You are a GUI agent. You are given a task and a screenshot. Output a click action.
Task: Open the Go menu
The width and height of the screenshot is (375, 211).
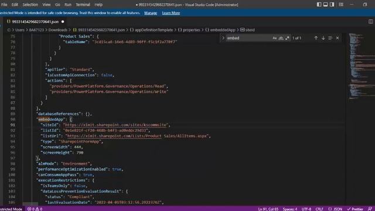tap(57, 5)
